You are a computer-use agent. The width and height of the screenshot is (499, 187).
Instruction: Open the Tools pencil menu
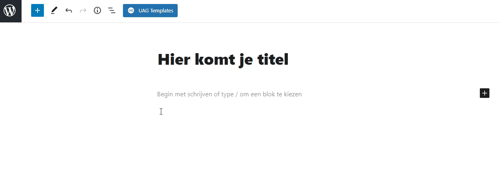click(54, 11)
